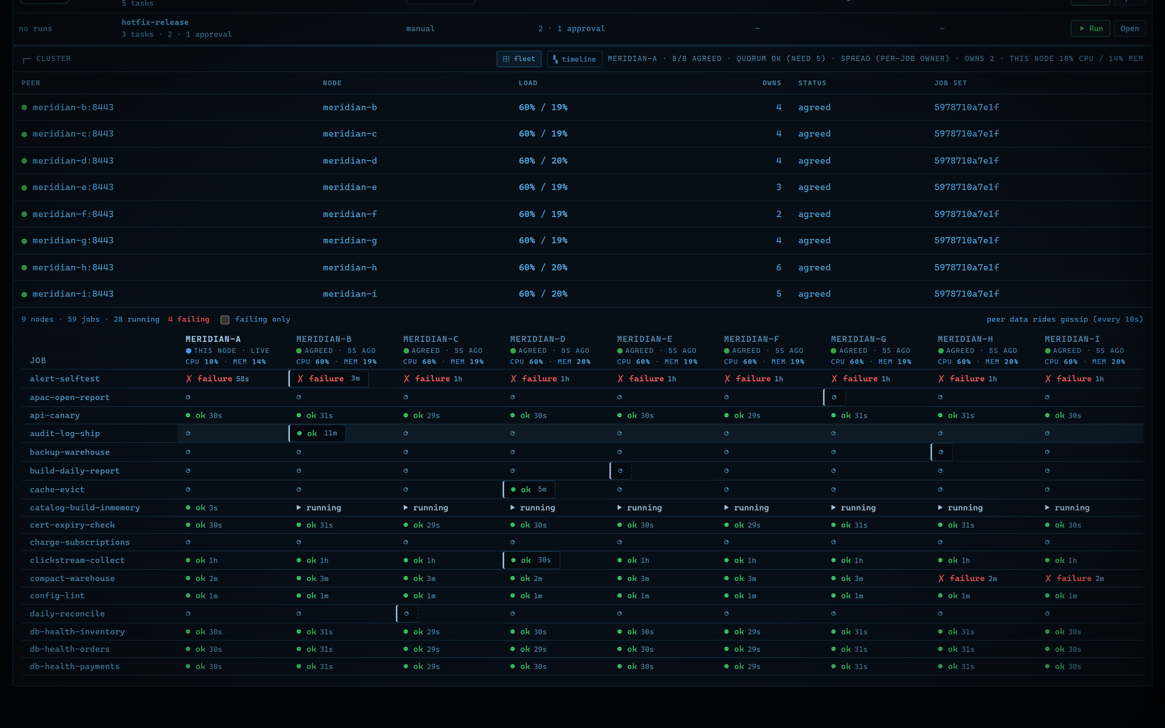Select the MERIDIAN-I column header
Viewport: 1165px width, 728px height.
1072,339
